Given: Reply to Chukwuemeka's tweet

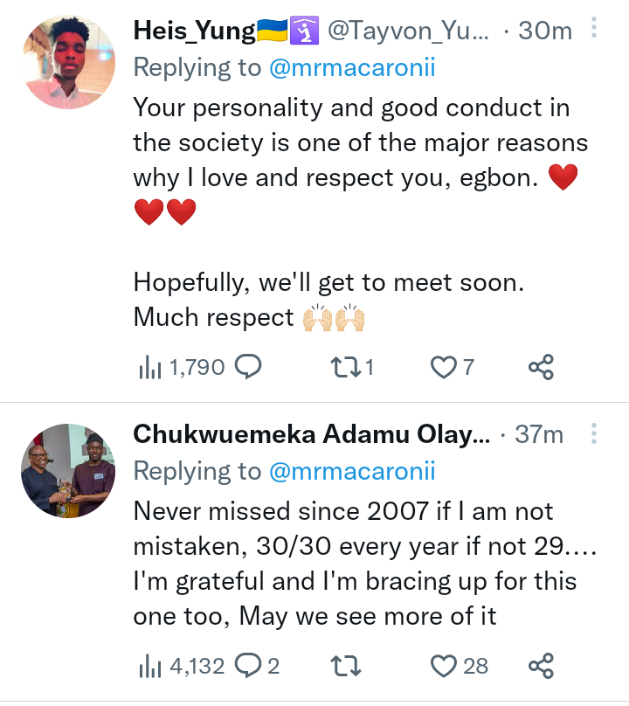Looking at the screenshot, I should tap(248, 667).
